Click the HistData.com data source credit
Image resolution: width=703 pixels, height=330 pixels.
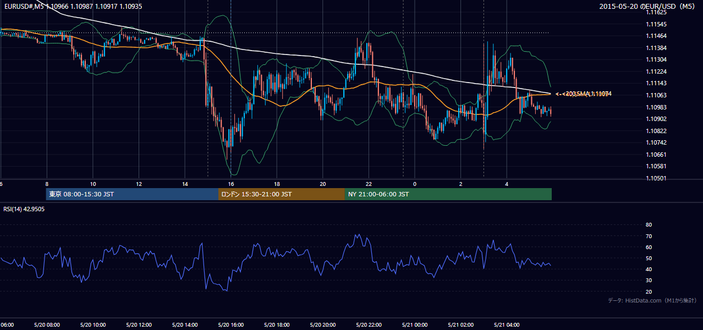coord(652,300)
